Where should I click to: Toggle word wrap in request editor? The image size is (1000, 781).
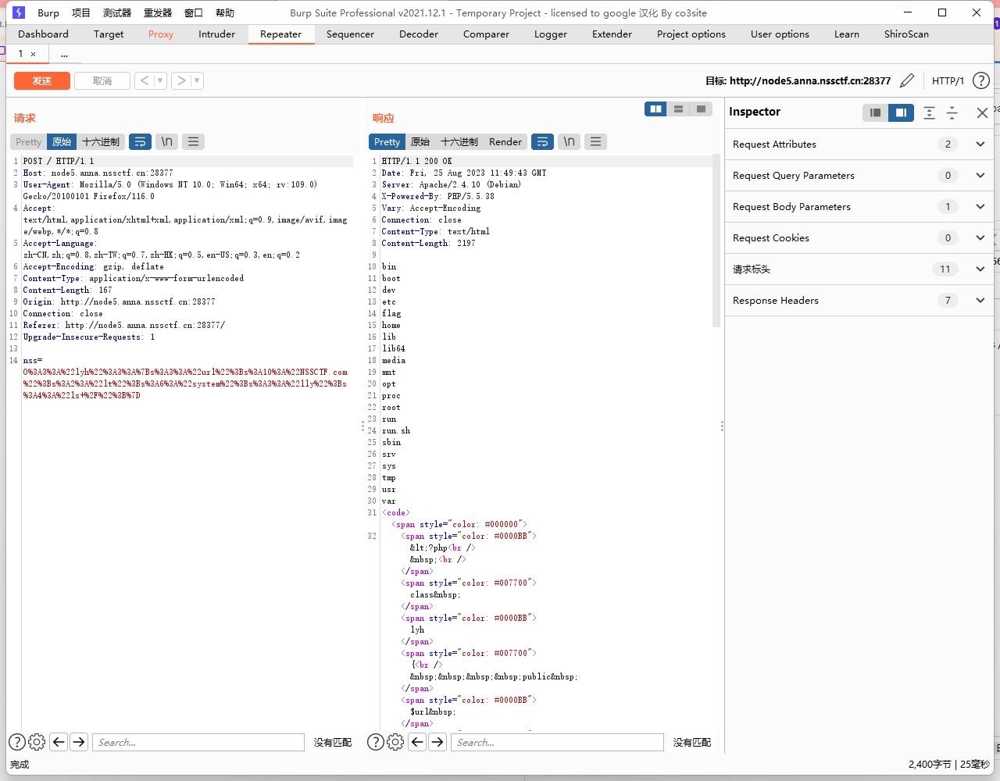tap(140, 141)
